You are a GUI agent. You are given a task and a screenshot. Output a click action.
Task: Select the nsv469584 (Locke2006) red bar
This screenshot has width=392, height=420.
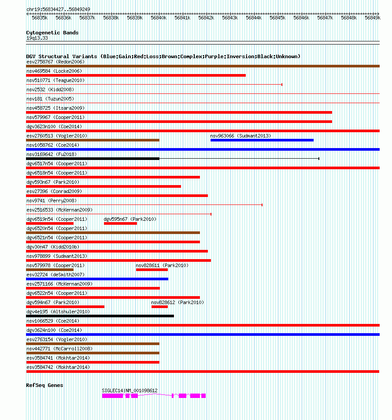point(136,75)
